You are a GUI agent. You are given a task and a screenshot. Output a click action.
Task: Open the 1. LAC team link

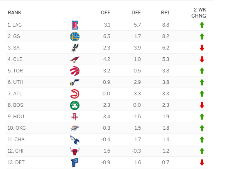pyautogui.click(x=15, y=25)
